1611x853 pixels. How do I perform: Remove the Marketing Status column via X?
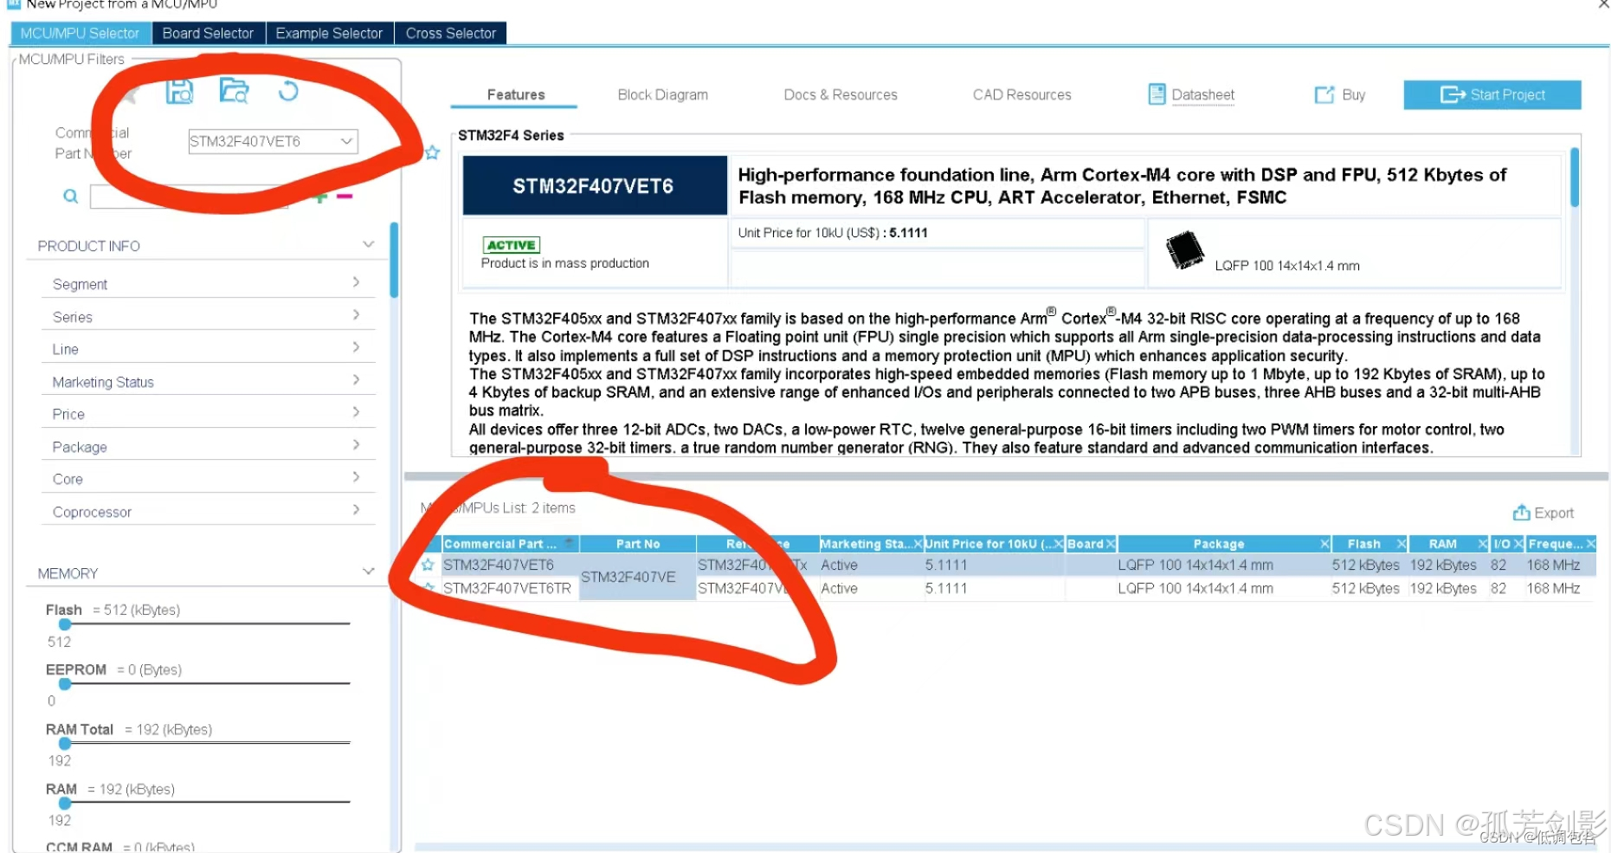point(918,544)
